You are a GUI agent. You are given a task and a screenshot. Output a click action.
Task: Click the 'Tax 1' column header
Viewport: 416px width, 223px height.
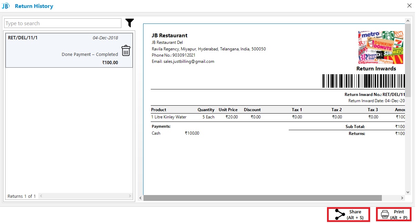tap(297, 110)
